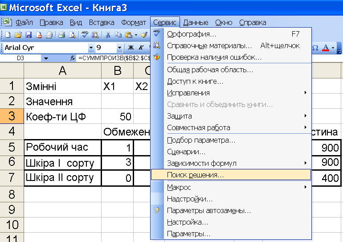This screenshot has height=242, width=343.
Task: Choose Доступ к книге… menu item
Action: click(231, 81)
